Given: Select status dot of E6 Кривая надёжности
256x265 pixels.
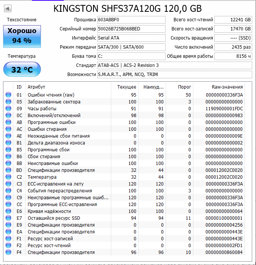Looking at the screenshot, I should click(x=8, y=211).
